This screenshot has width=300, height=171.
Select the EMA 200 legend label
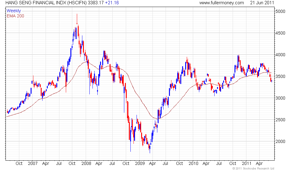15,16
